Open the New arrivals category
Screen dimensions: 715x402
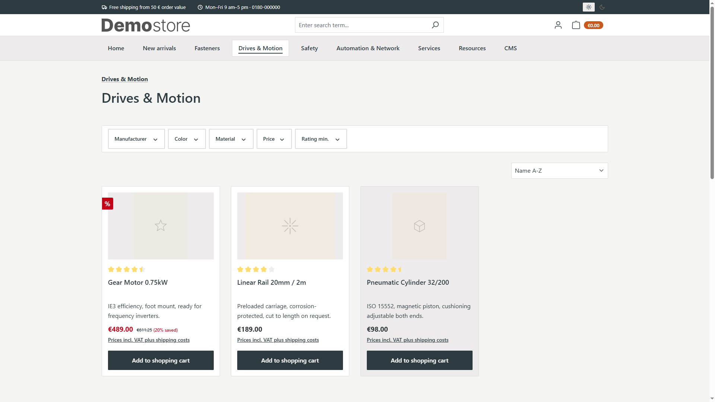[x=159, y=48]
